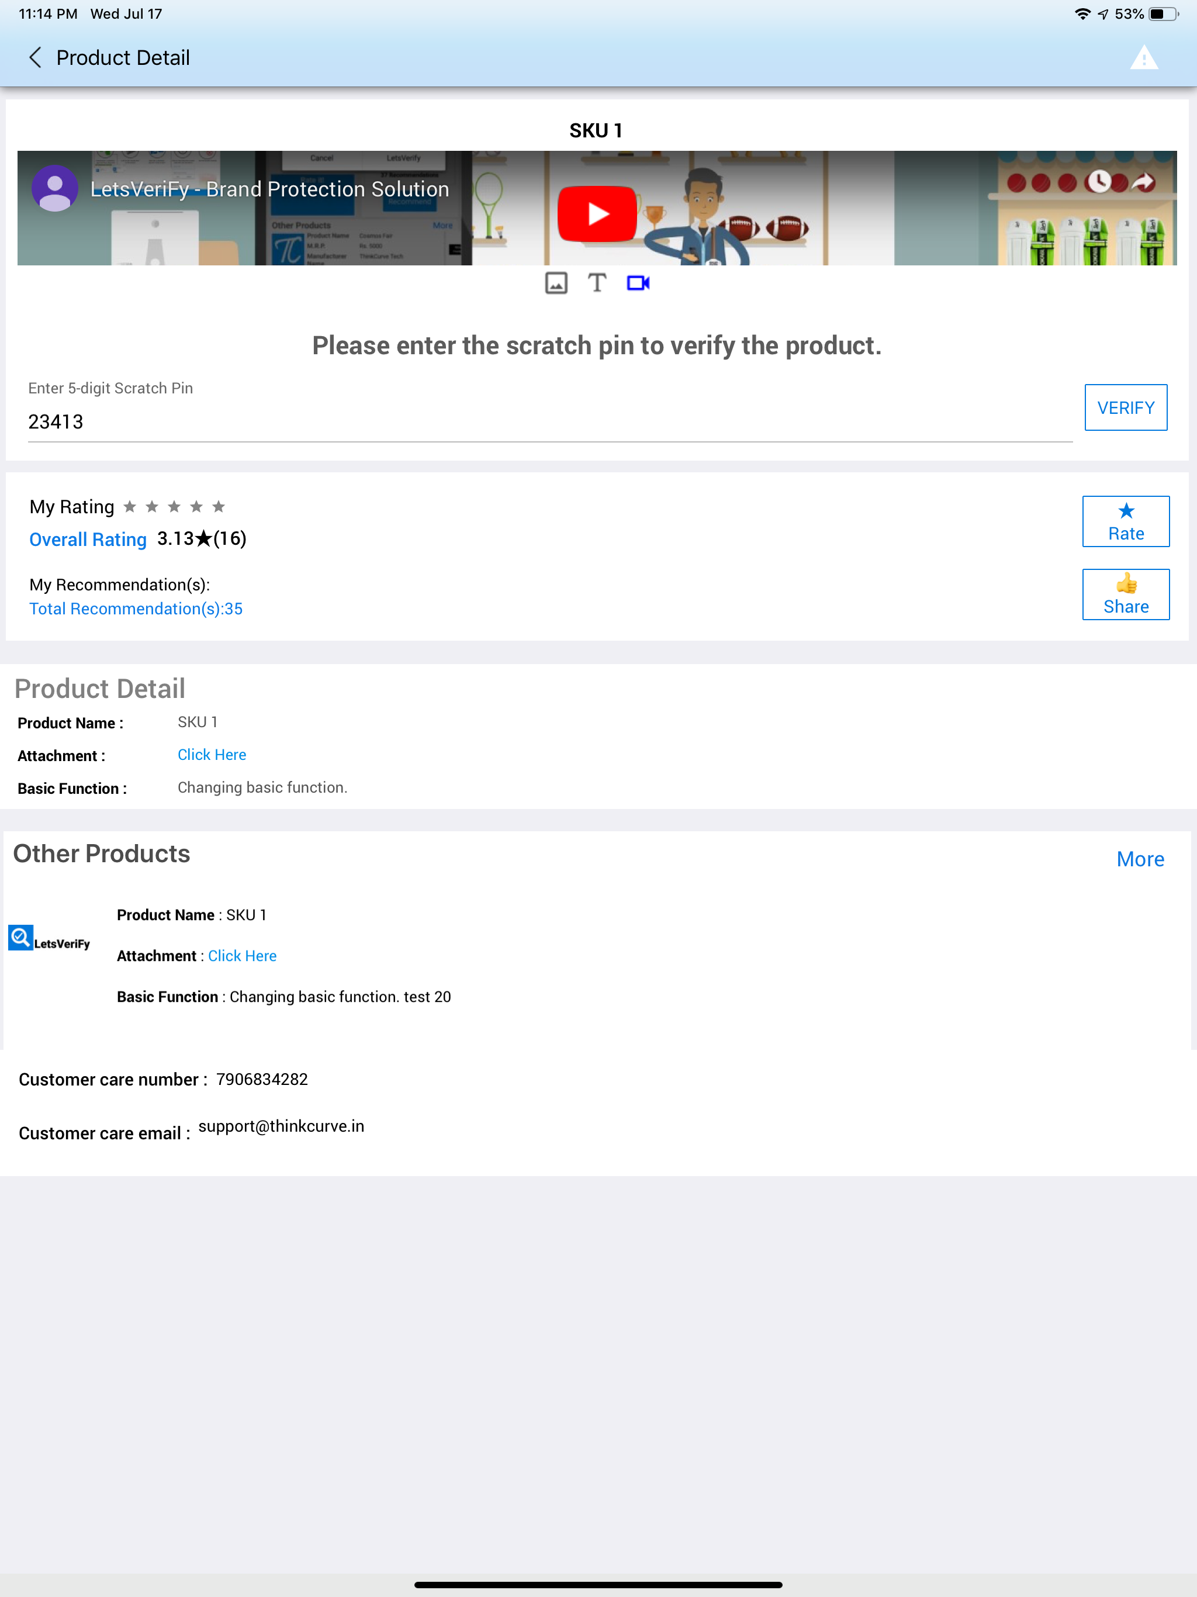Open the Overall Rating link

coord(88,540)
